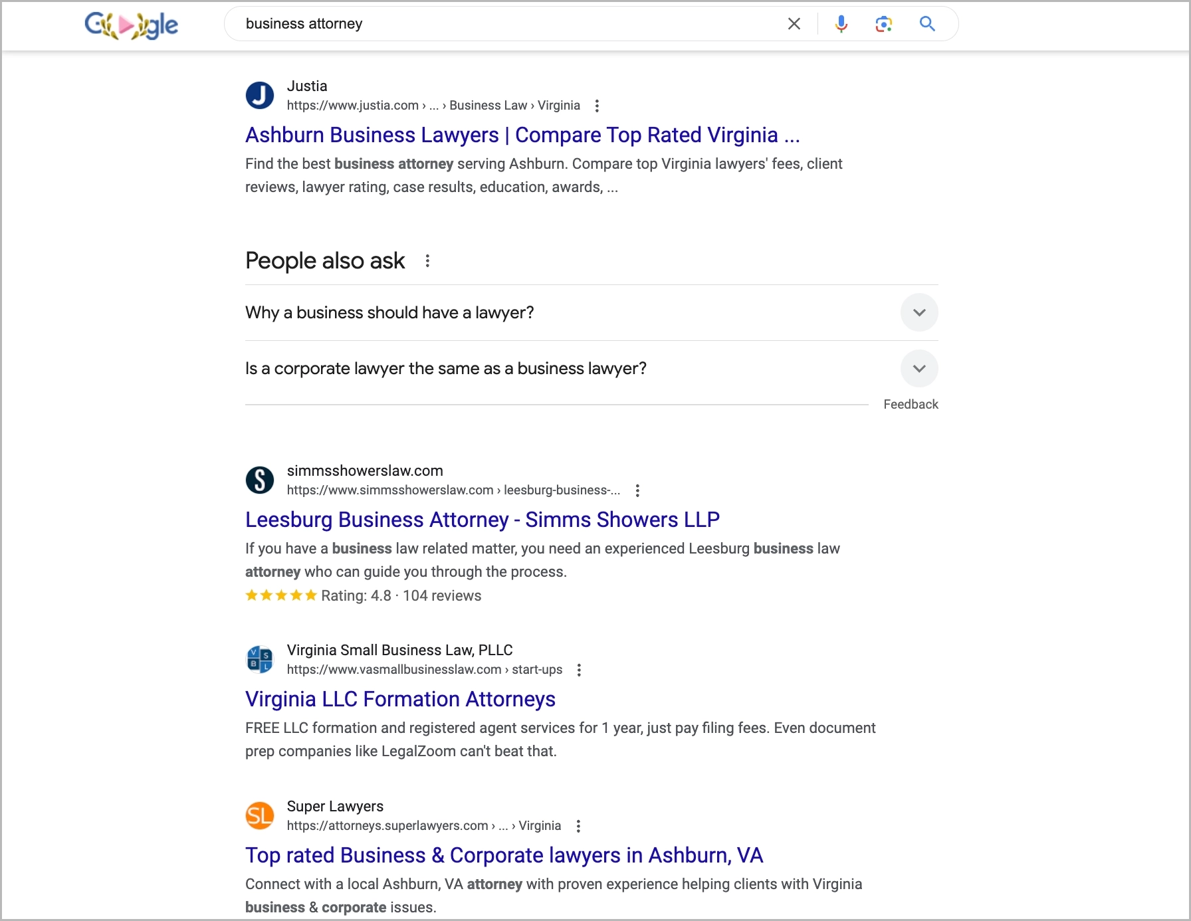Open options menu for the Super Lawyers result
Screen dimensions: 1191x921
[579, 825]
